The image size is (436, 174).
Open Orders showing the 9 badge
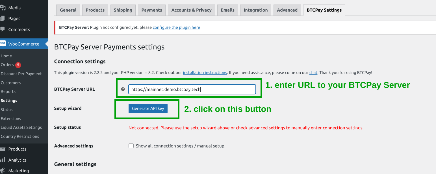pos(7,65)
